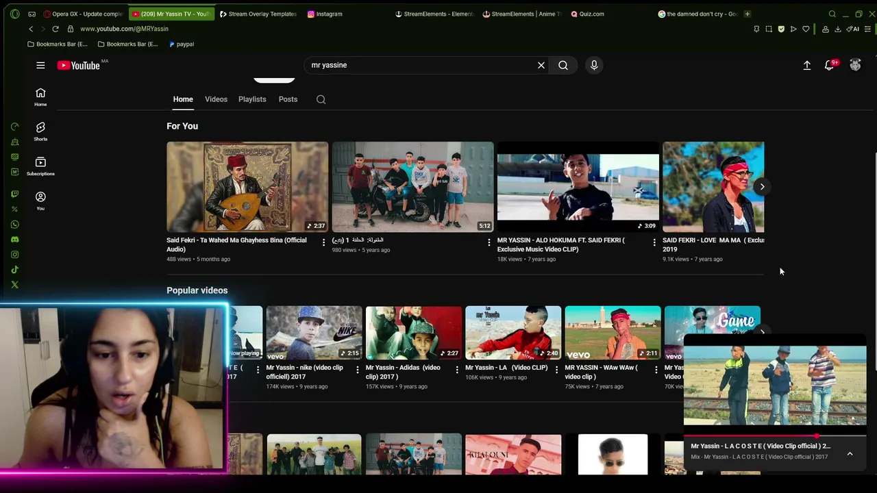Open the paypal bookmark
The height and width of the screenshot is (493, 877).
[x=182, y=44]
